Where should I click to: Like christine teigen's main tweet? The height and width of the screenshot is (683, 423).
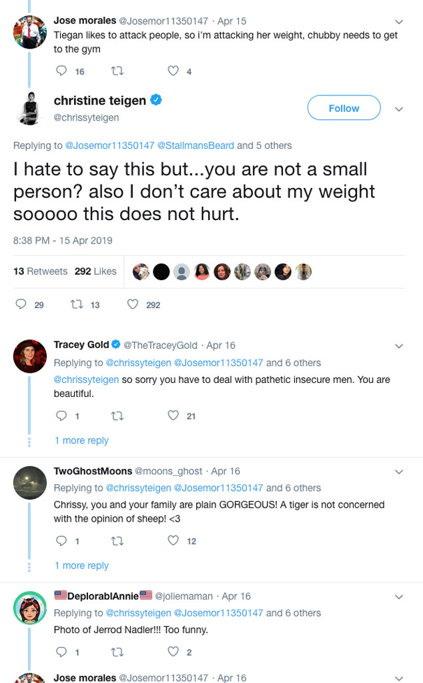tap(133, 304)
